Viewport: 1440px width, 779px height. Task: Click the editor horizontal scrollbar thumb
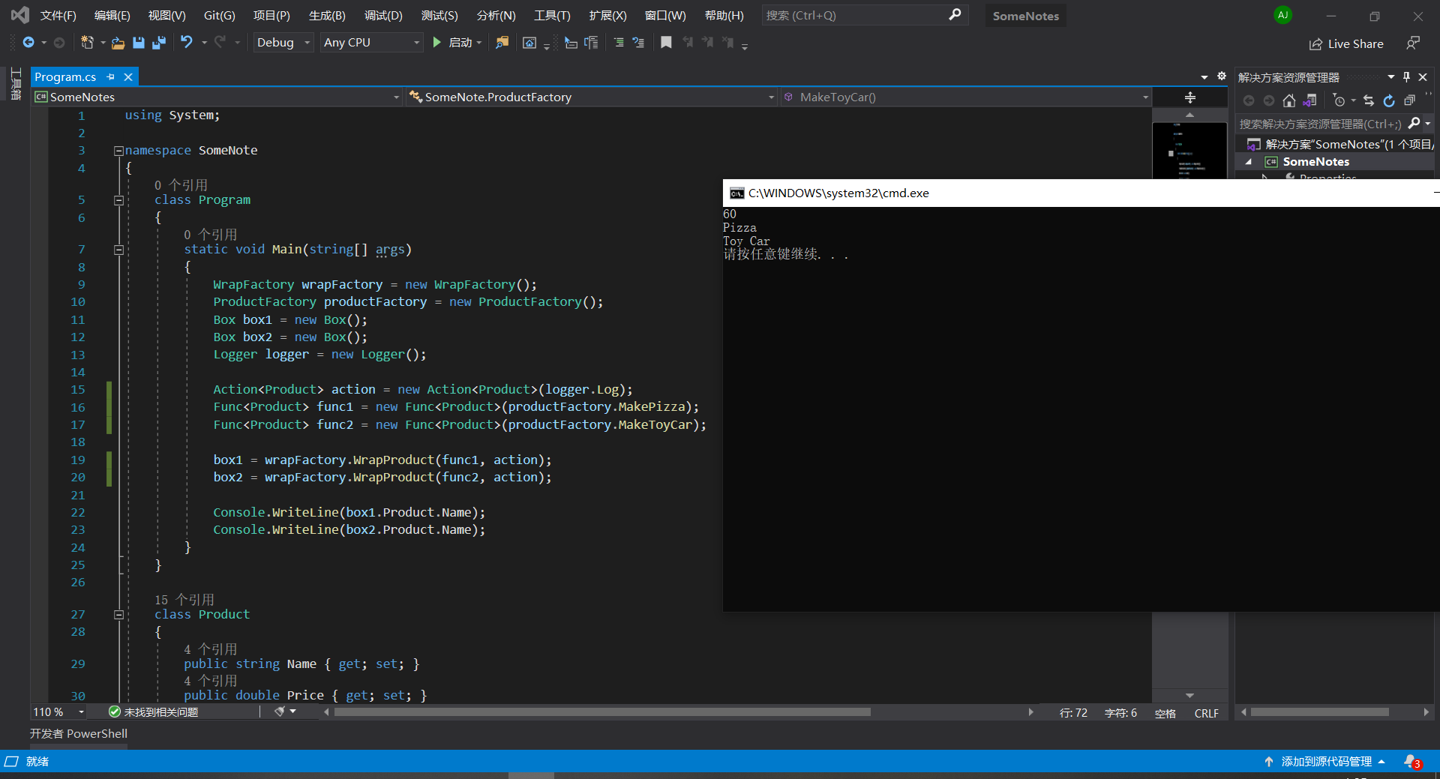[602, 712]
